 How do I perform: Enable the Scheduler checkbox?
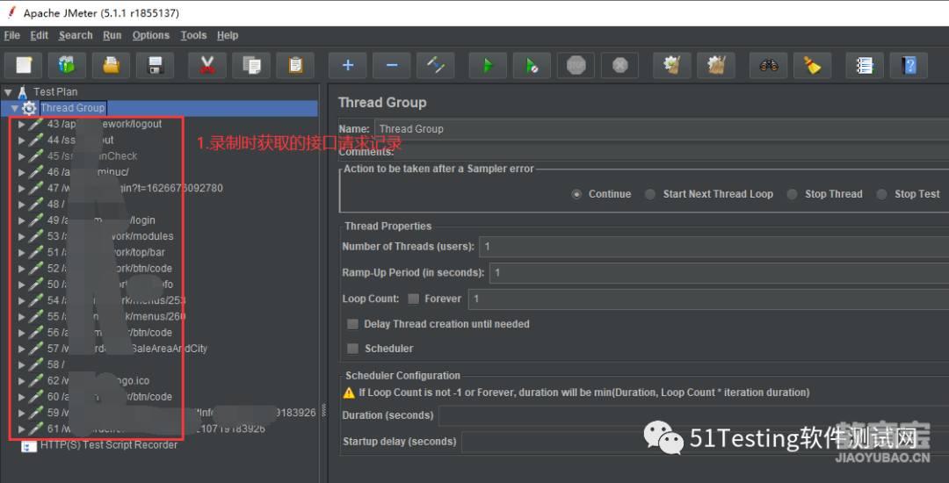(353, 349)
